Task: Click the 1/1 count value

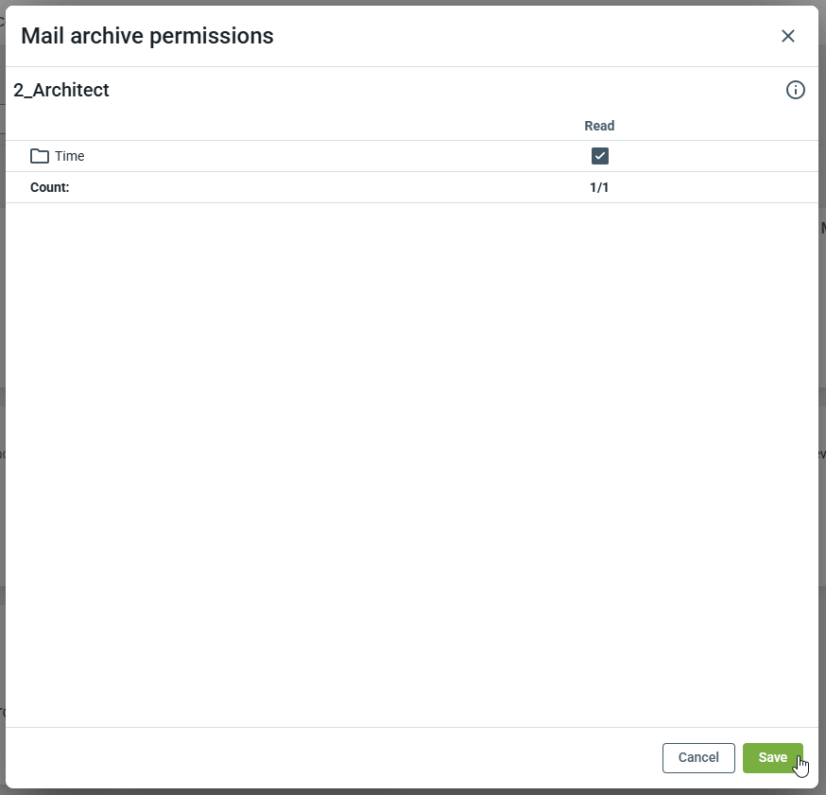Action: click(599, 187)
